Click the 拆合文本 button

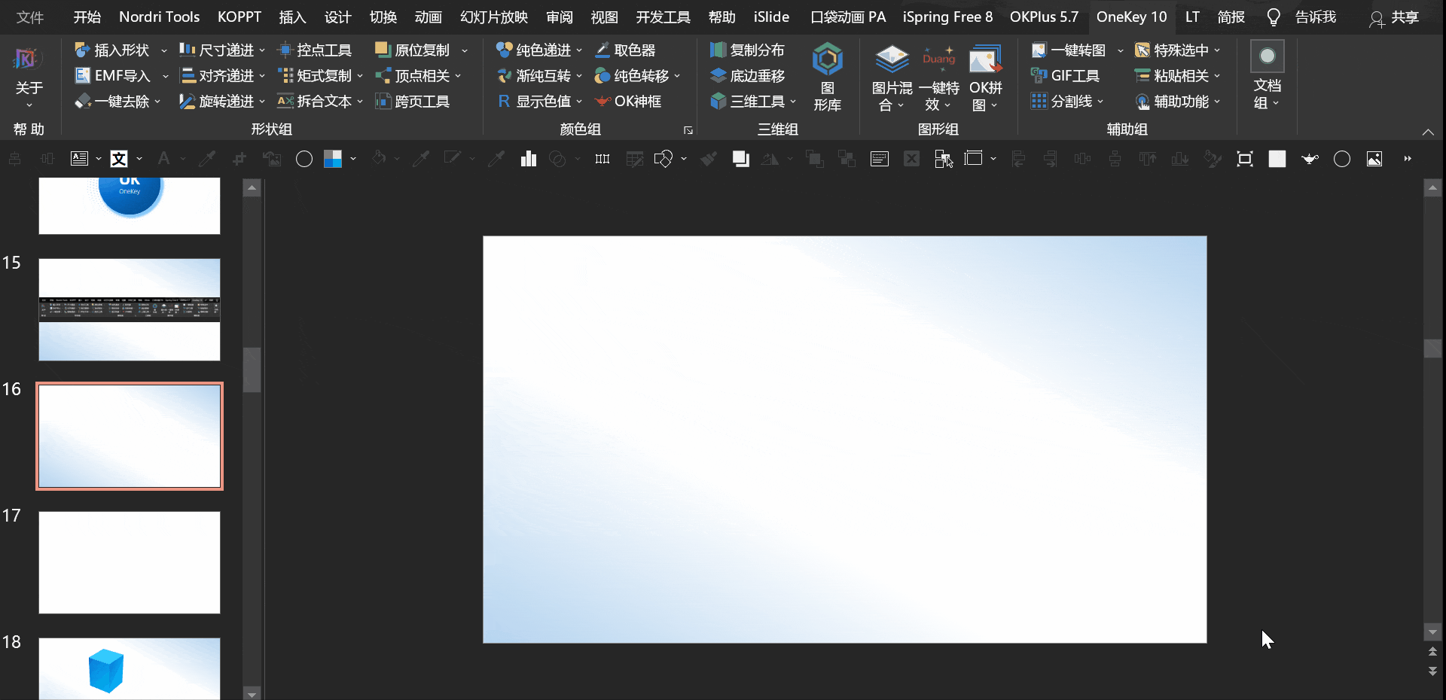319,102
